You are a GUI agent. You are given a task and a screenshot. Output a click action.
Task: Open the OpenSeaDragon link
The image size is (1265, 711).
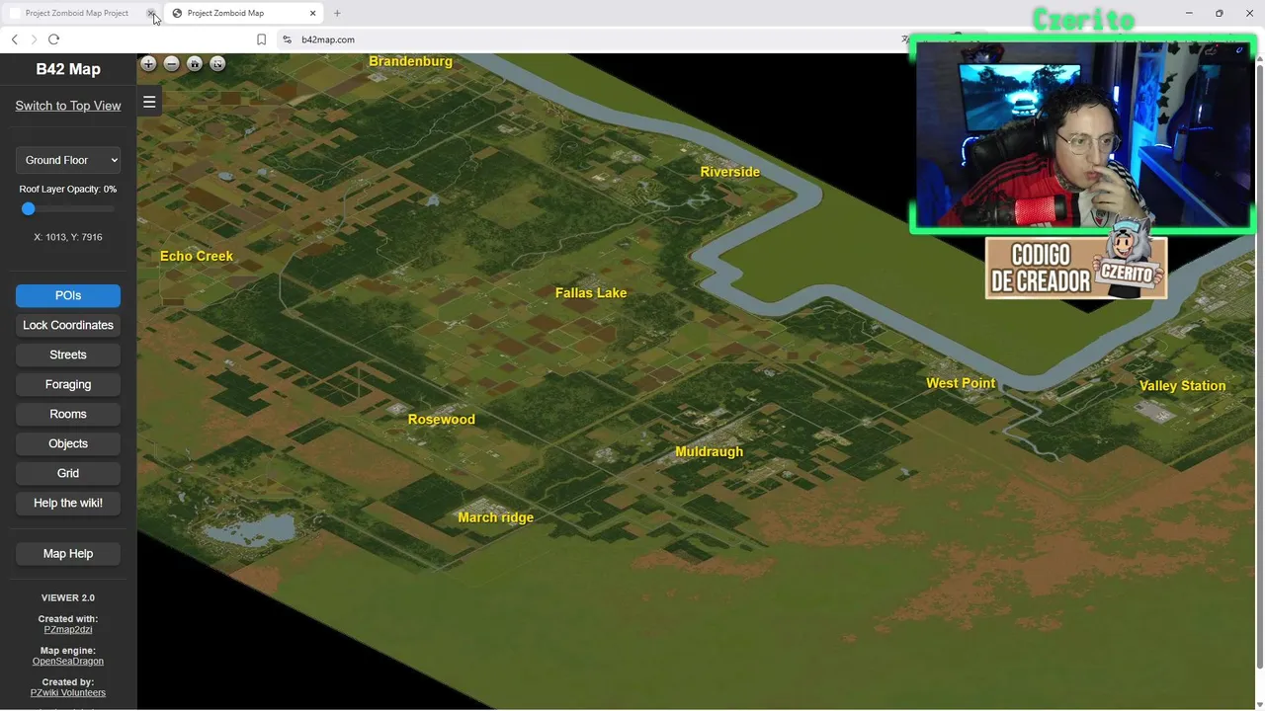click(68, 661)
